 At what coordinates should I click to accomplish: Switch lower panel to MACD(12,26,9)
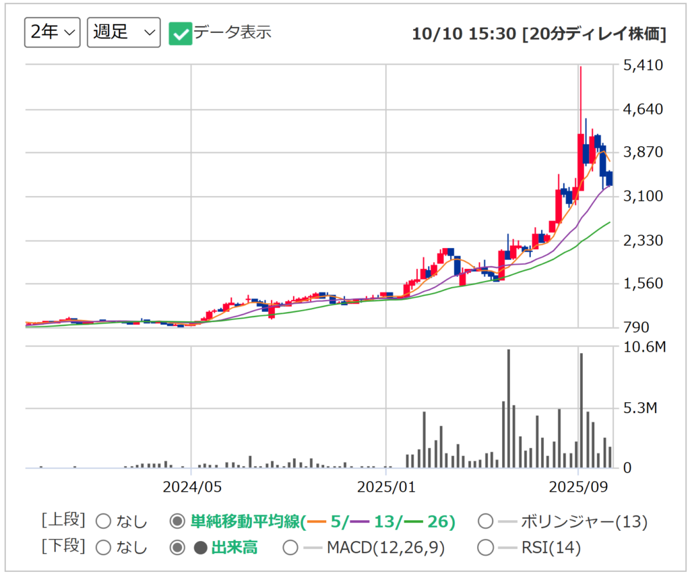[290, 548]
